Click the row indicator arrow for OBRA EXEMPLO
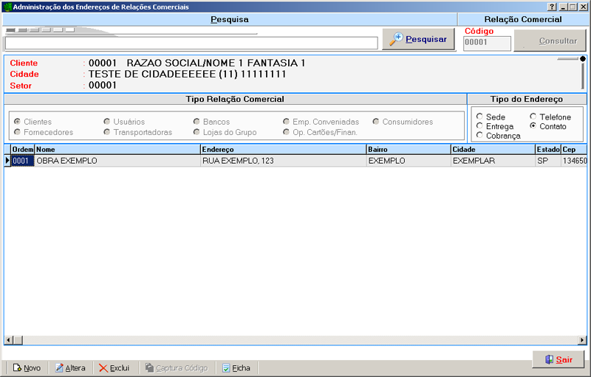This screenshot has height=377, width=591. 7,161
